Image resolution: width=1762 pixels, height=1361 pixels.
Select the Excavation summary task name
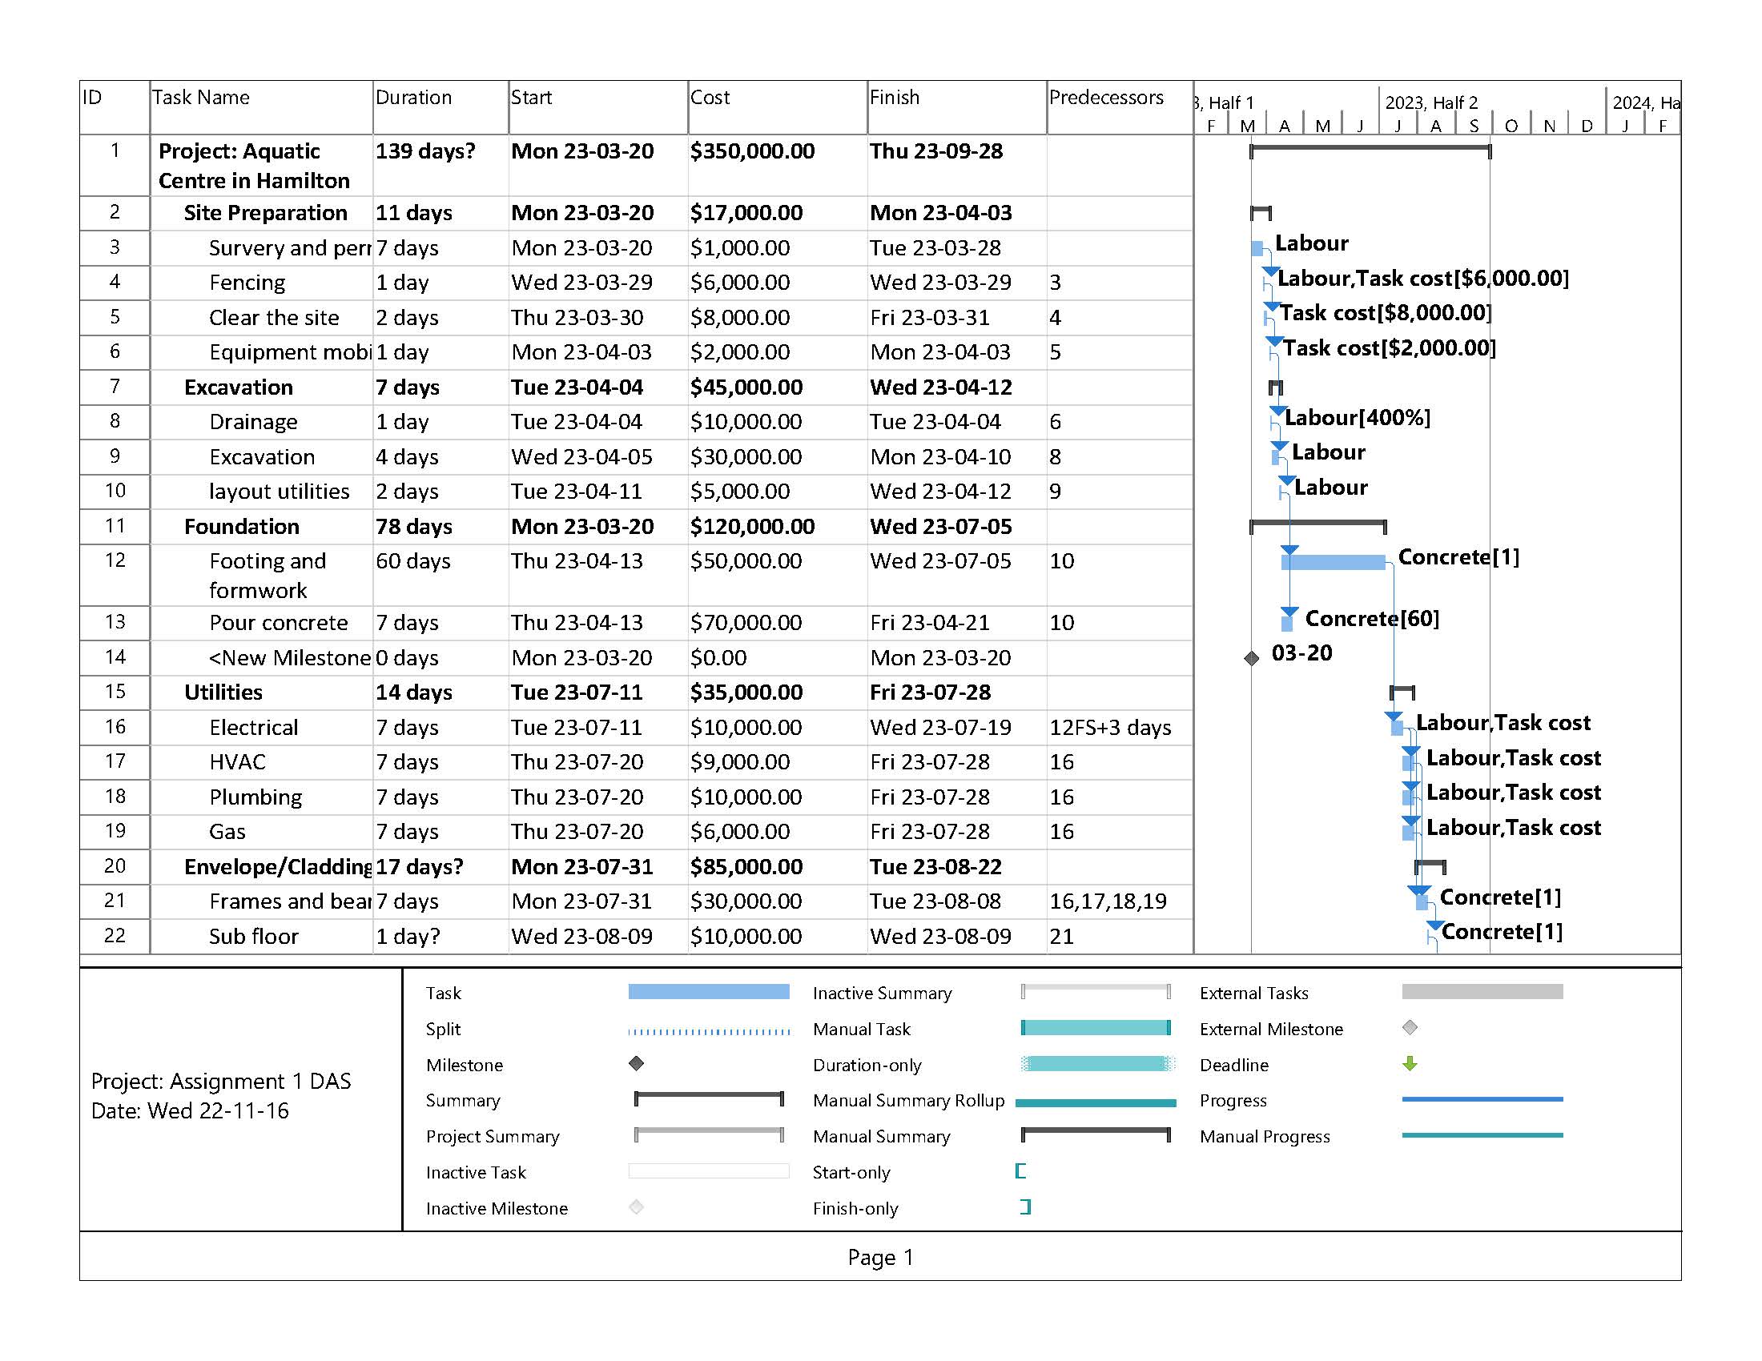tap(238, 387)
